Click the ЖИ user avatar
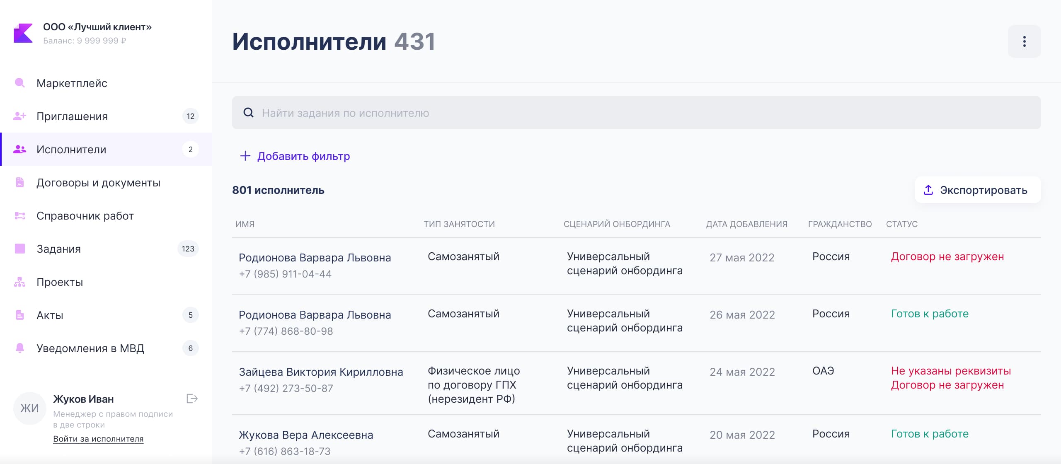Viewport: 1061px width, 464px height. click(x=29, y=408)
